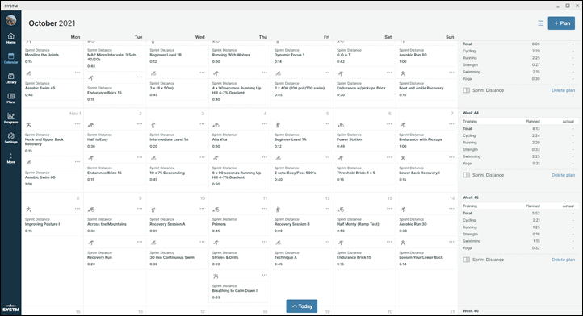Open Settings gear in sidebar
This screenshot has height=316, width=583.
click(x=10, y=138)
